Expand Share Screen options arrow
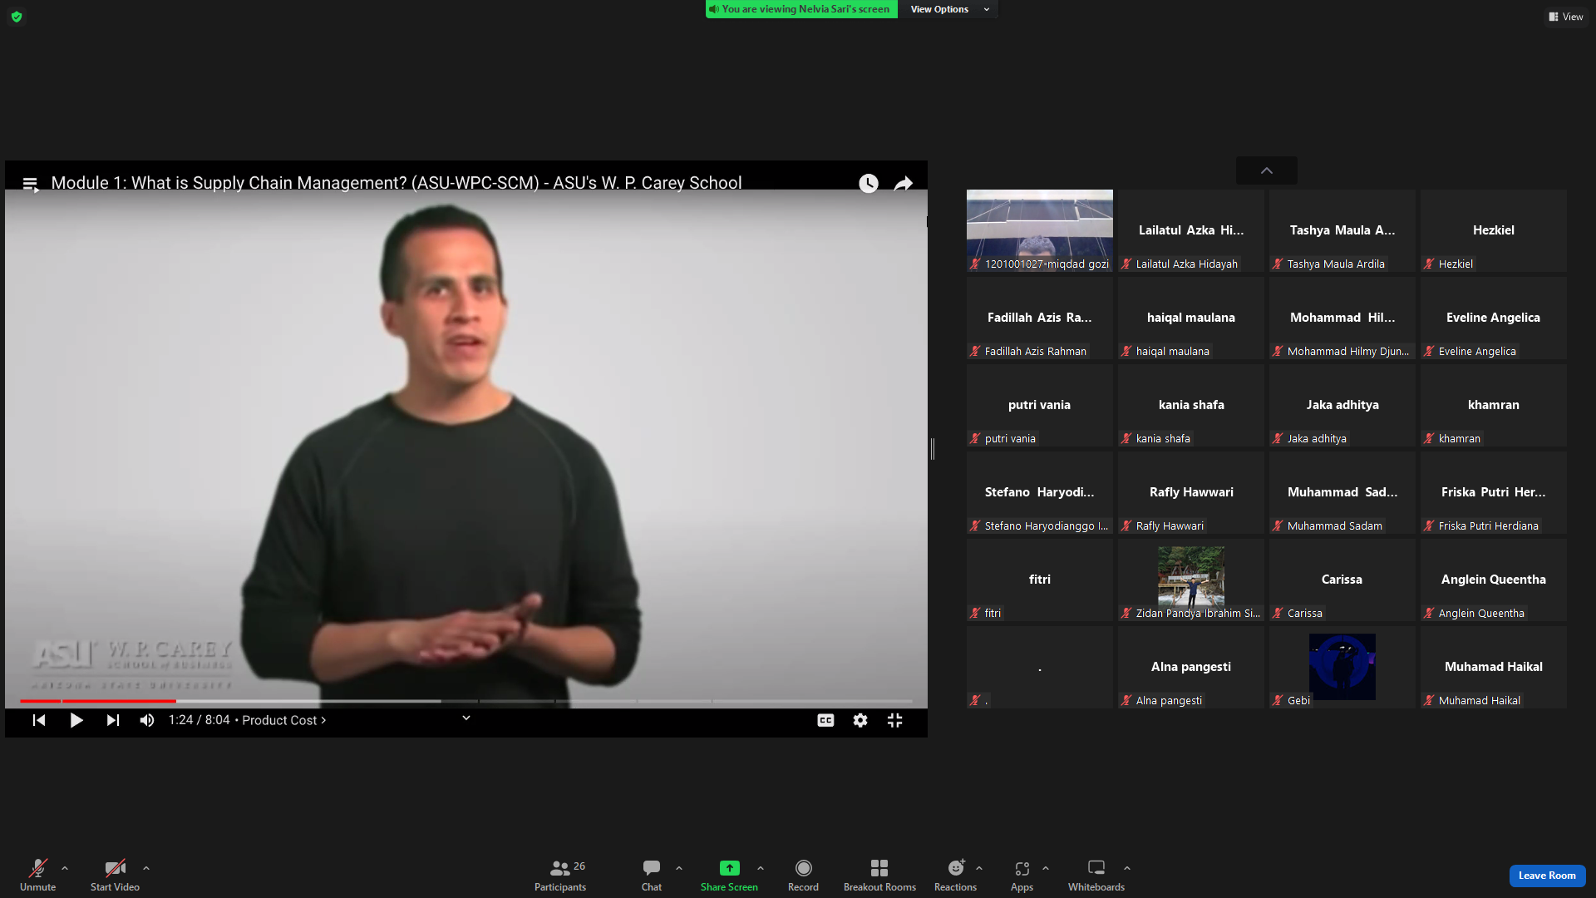This screenshot has height=898, width=1596. pos(761,868)
